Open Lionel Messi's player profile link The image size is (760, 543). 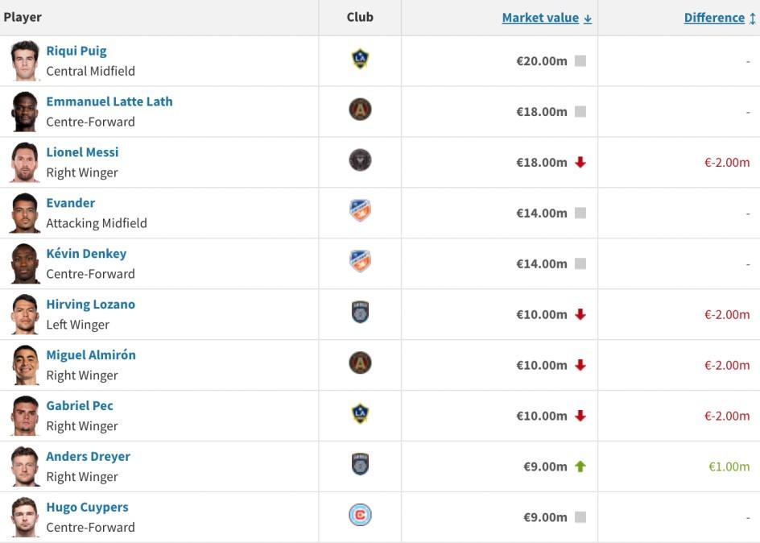[82, 152]
